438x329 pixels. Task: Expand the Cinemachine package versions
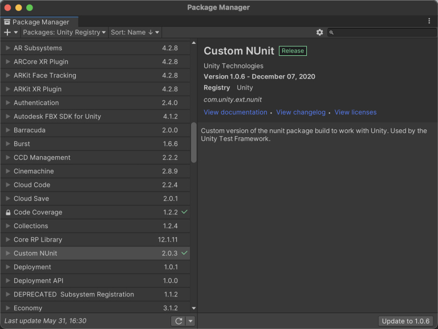pos(8,171)
